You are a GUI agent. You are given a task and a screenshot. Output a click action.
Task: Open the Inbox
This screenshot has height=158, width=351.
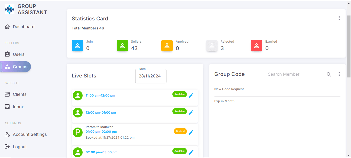[x=14, y=107]
